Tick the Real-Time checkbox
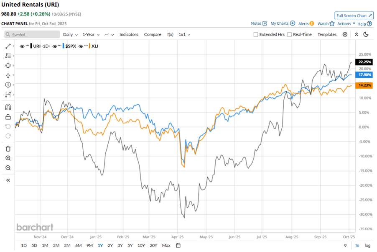The width and height of the screenshot is (377, 252). (x=289, y=35)
